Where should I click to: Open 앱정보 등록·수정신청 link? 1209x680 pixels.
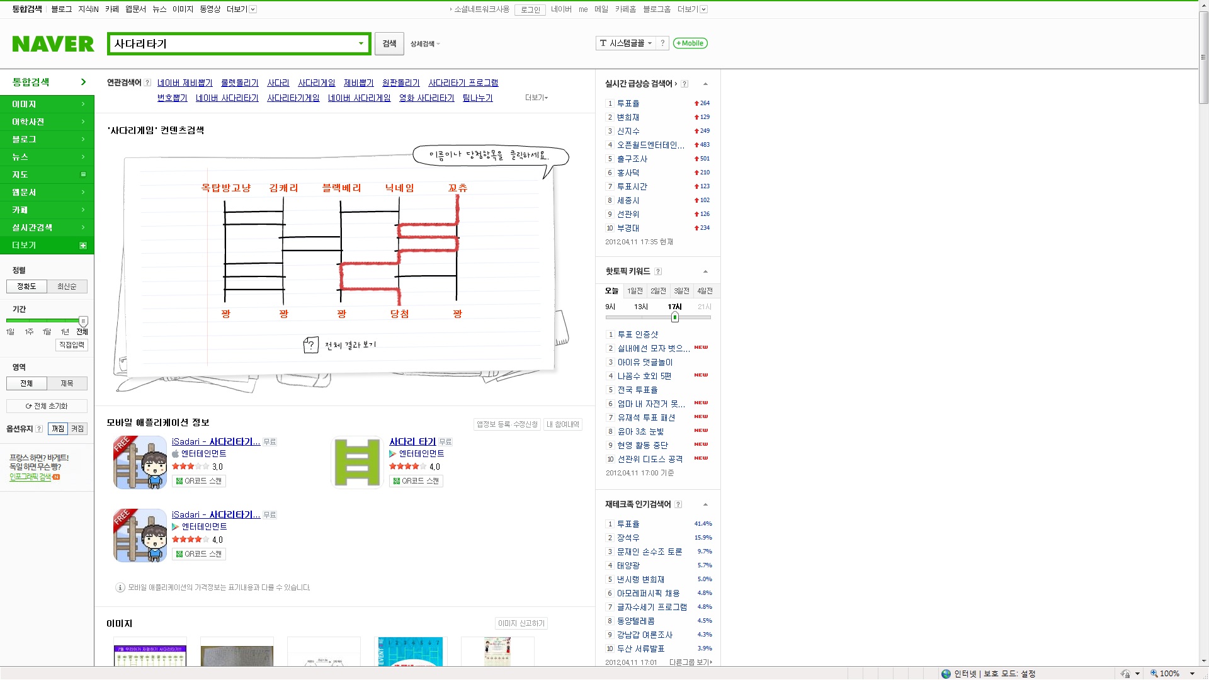[507, 424]
